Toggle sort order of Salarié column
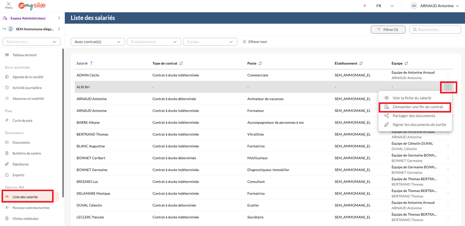 [91, 63]
